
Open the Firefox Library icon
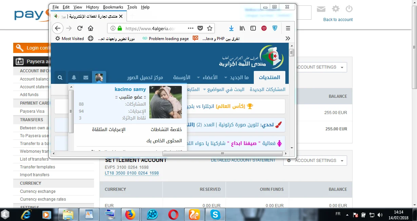click(242, 29)
